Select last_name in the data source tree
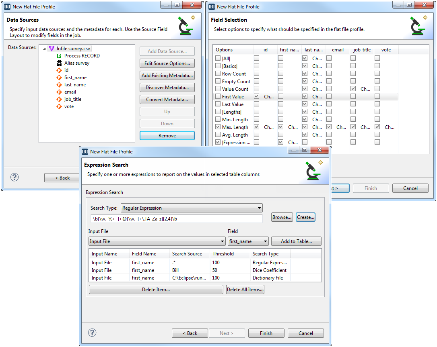 75,85
